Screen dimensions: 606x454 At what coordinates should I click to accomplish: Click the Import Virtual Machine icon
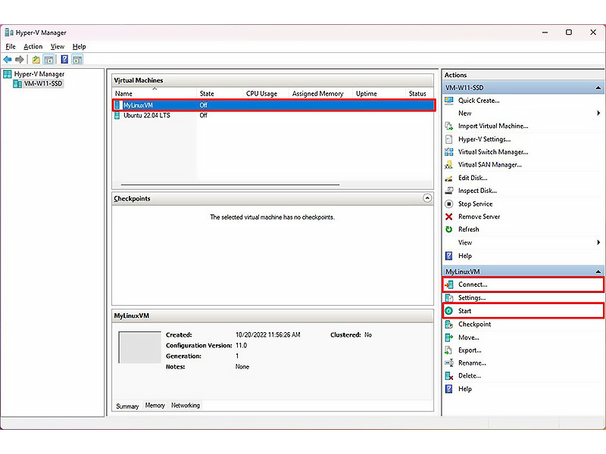[x=448, y=126]
